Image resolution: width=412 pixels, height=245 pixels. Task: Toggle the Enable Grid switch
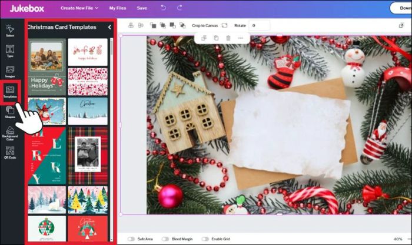point(205,239)
